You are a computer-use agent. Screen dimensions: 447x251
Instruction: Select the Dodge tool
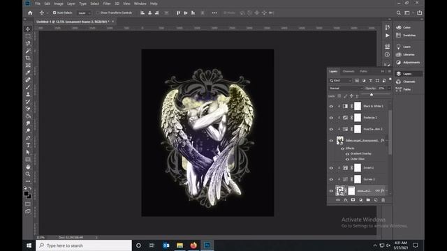click(x=28, y=130)
